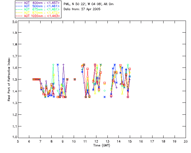The height and width of the screenshot is (153, 191).
Task: Click the y-axis tick label '1.5'
Action: click(x=15, y=79)
